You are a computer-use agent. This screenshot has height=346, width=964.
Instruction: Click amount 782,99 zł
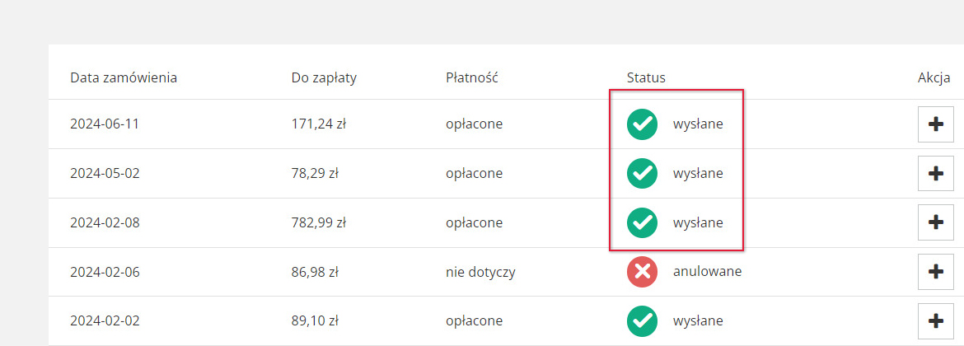pyautogui.click(x=319, y=222)
